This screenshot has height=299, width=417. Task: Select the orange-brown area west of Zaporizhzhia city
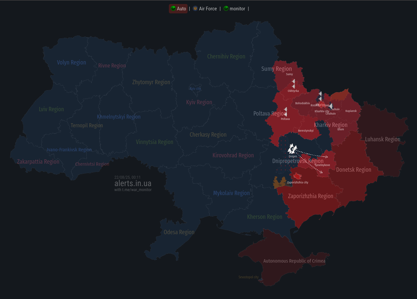click(279, 182)
